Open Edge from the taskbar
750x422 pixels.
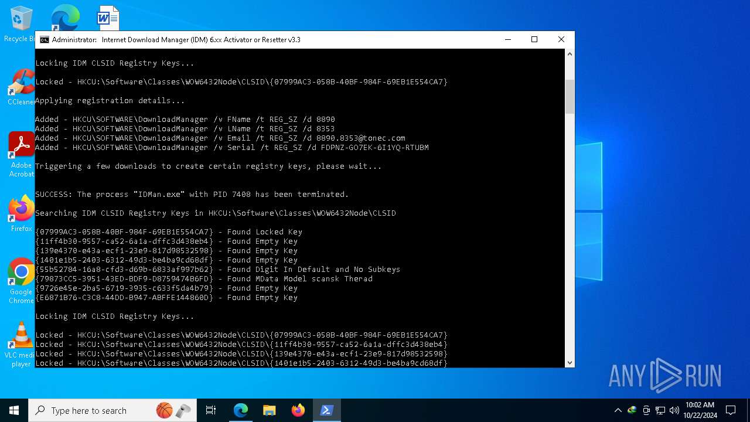pos(241,410)
